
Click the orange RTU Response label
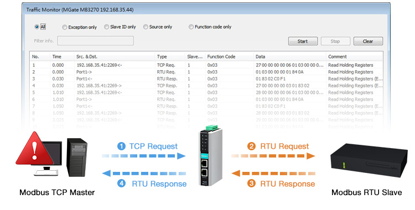287,184
